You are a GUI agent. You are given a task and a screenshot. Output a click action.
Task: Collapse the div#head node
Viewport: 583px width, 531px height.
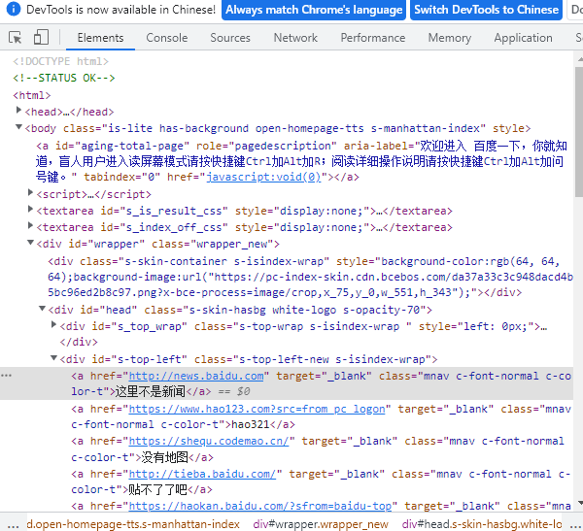click(43, 309)
